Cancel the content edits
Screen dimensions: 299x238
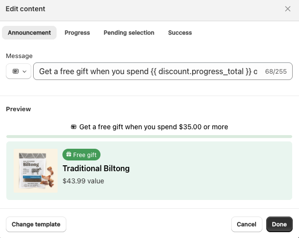(246, 224)
